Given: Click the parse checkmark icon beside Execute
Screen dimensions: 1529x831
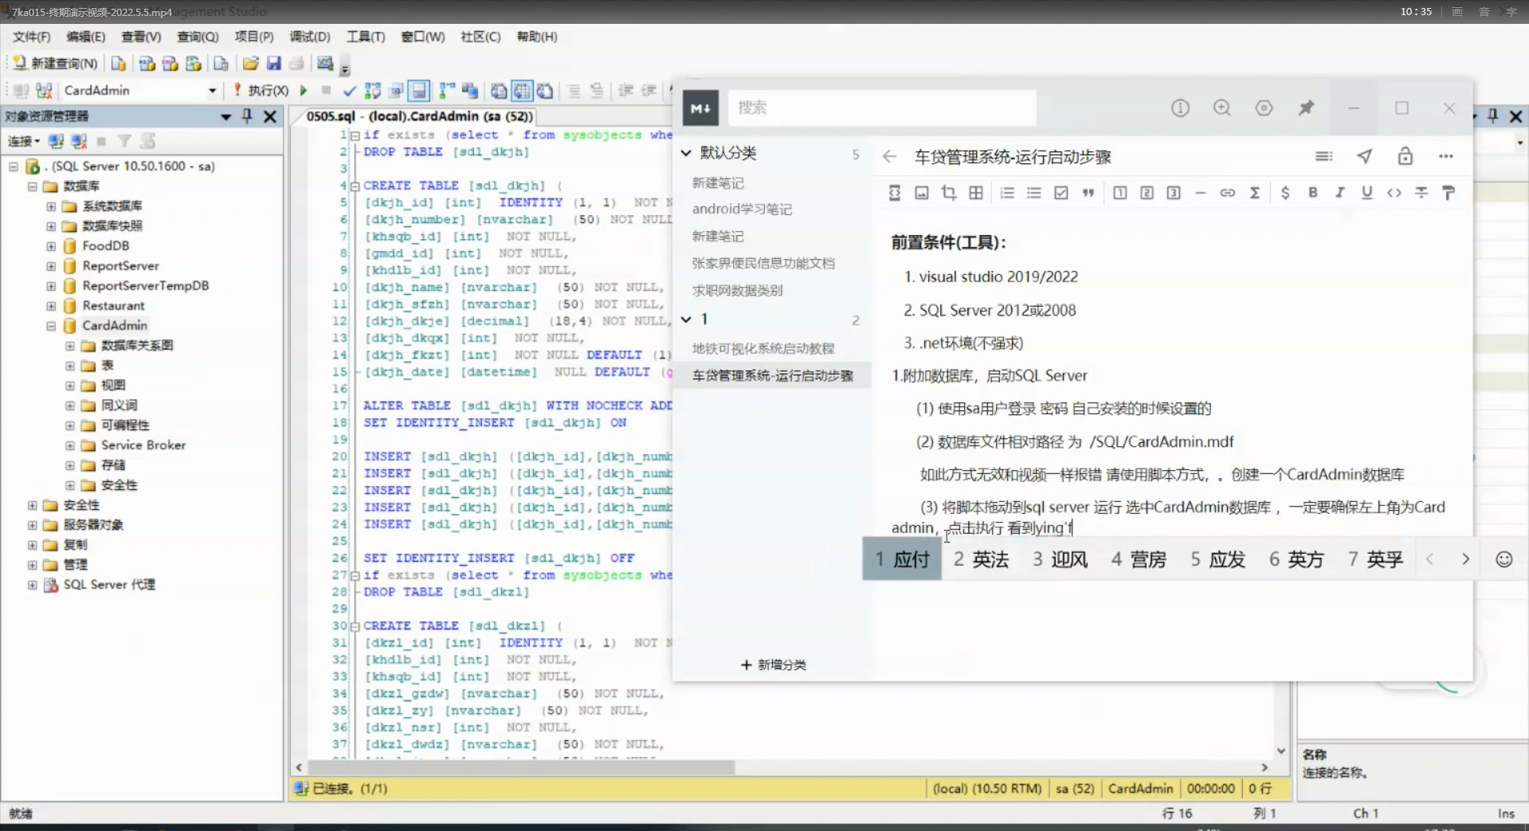Looking at the screenshot, I should click(349, 91).
